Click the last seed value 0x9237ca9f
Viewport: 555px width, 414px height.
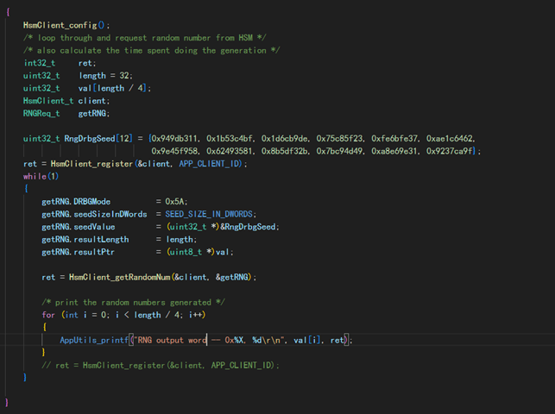449,151
